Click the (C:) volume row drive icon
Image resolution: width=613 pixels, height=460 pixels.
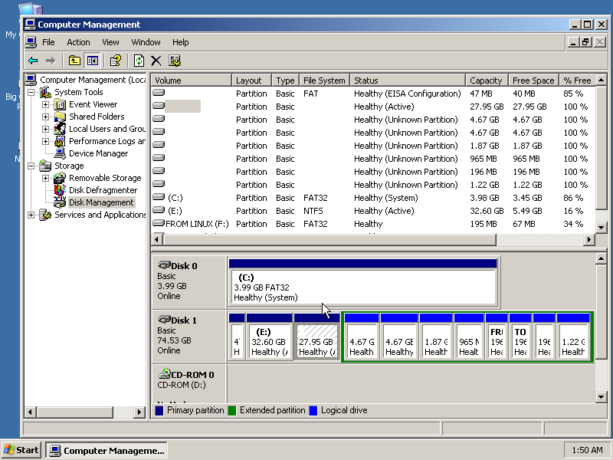click(159, 197)
